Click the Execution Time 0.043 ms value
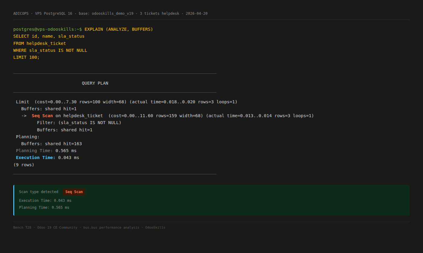The height and width of the screenshot is (253, 423). (47, 157)
